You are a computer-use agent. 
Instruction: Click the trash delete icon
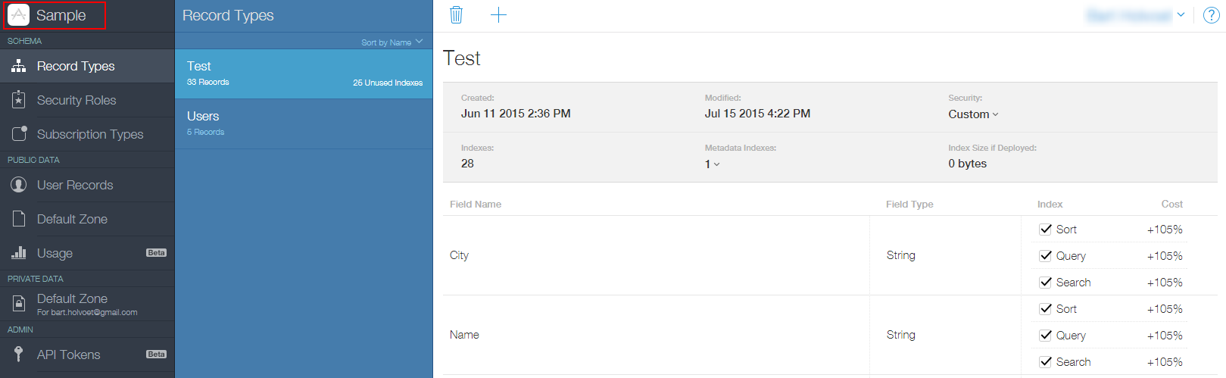tap(456, 15)
